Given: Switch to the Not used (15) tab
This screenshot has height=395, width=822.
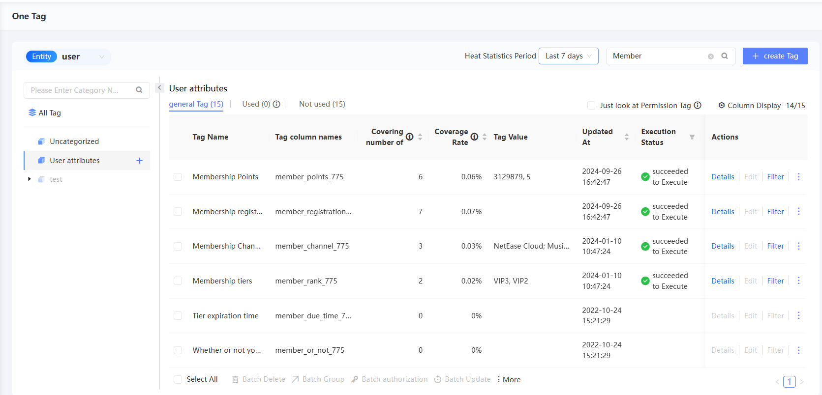Looking at the screenshot, I should click(322, 104).
